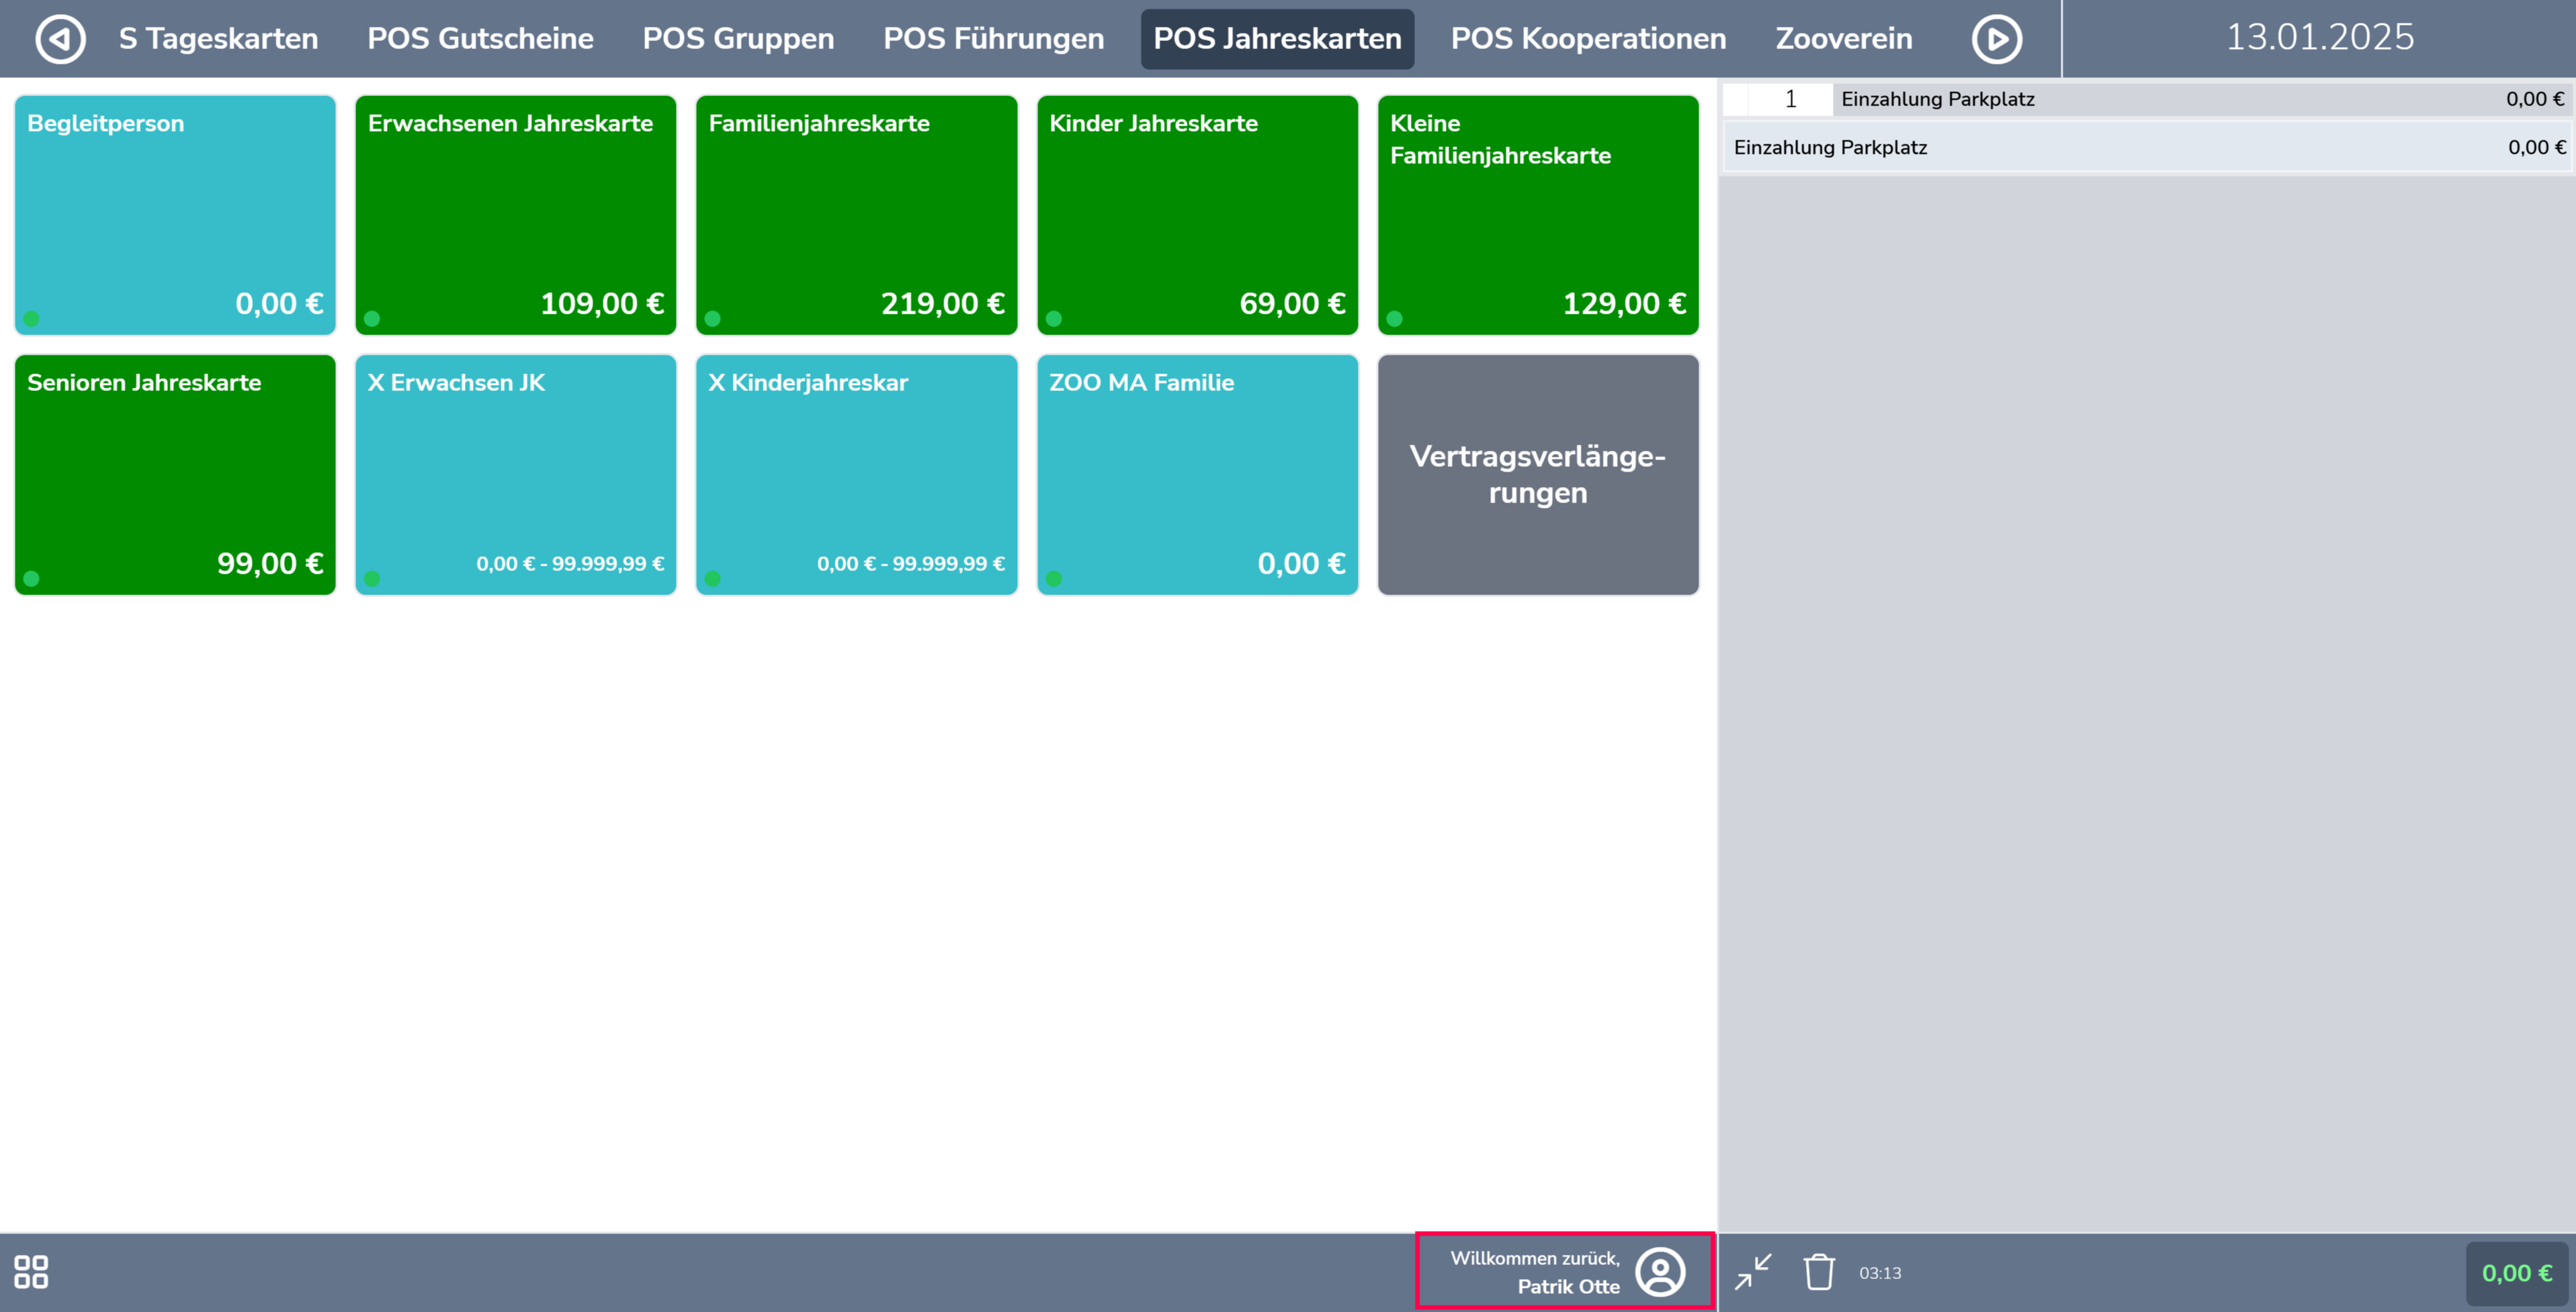2576x1312 pixels.
Task: Add Senioren Jahreskarte to cart
Action: tap(175, 475)
